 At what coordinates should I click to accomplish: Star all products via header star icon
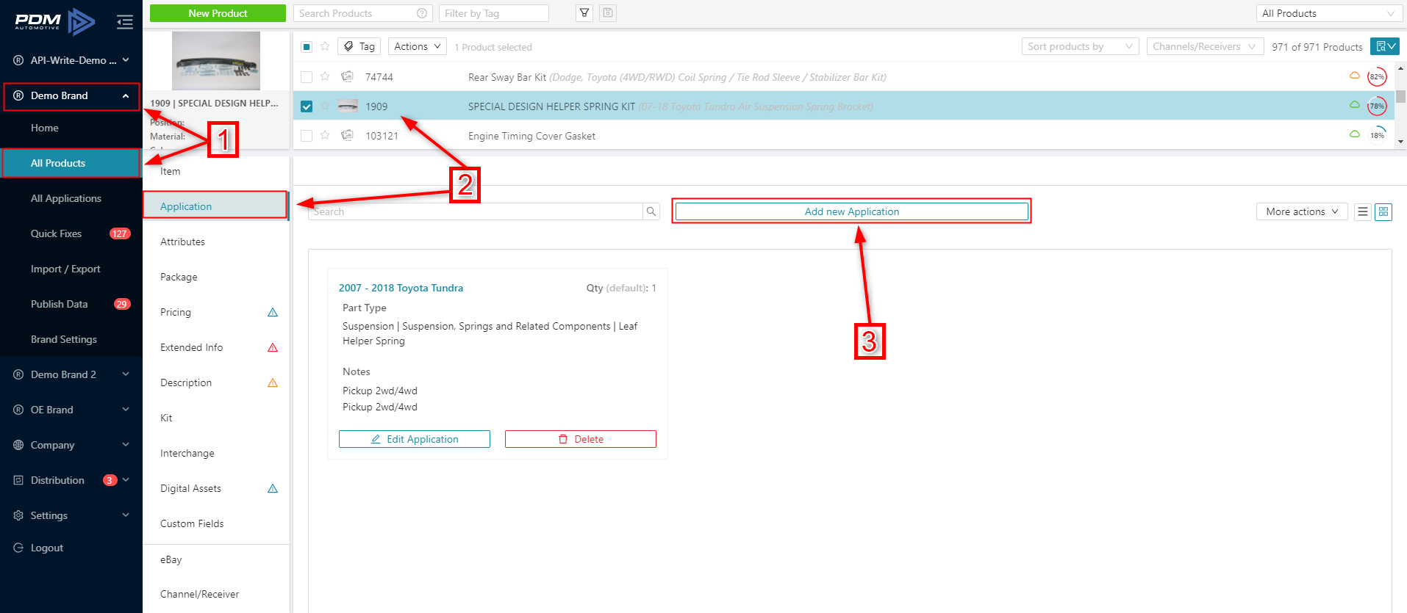325,46
